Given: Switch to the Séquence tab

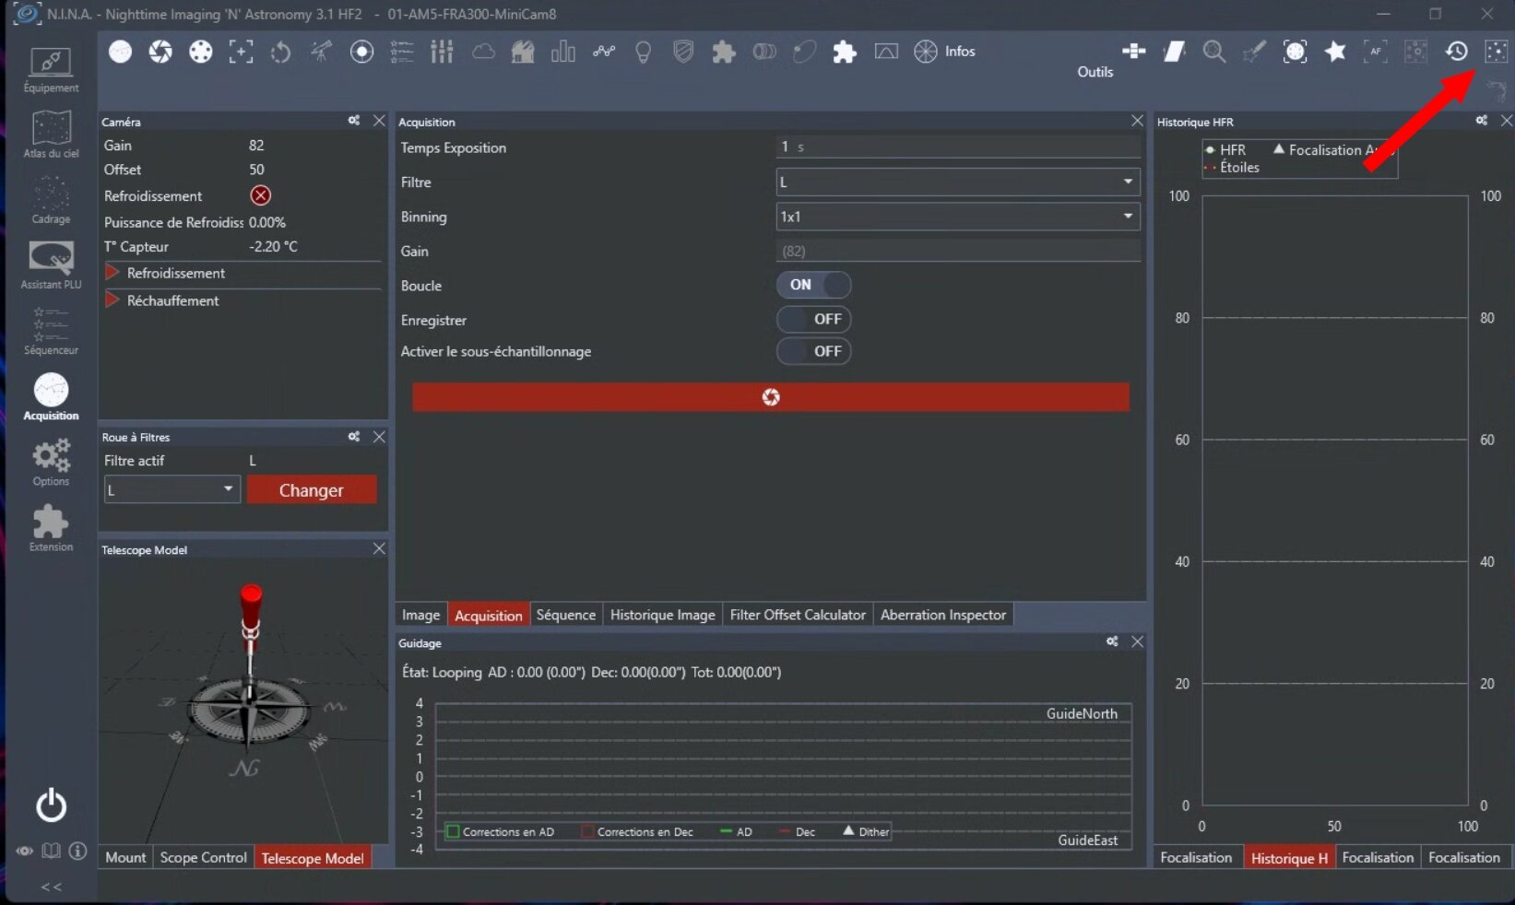Looking at the screenshot, I should 565,615.
